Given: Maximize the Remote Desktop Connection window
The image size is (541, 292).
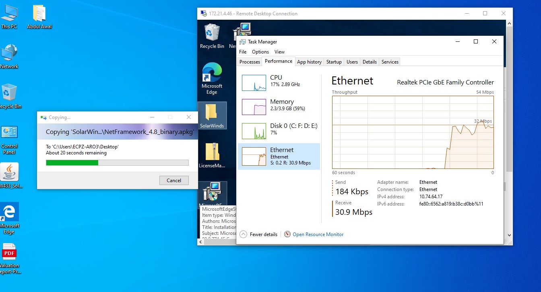Looking at the screenshot, I should pyautogui.click(x=485, y=13).
